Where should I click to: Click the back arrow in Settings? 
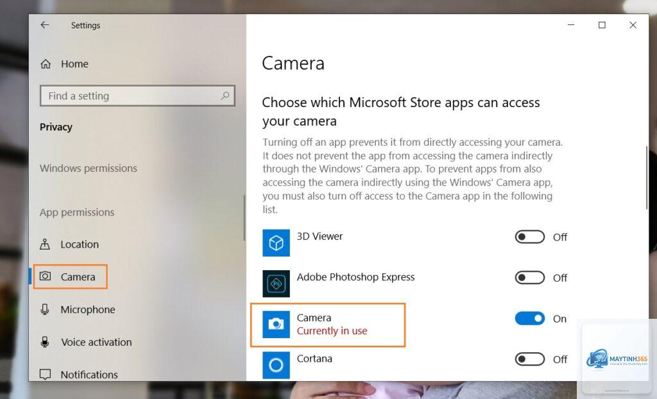point(44,25)
